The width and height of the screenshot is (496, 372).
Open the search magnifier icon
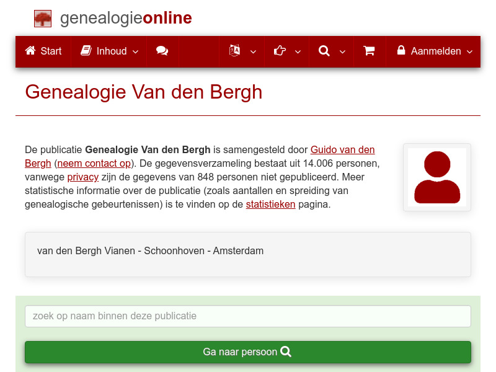point(324,51)
